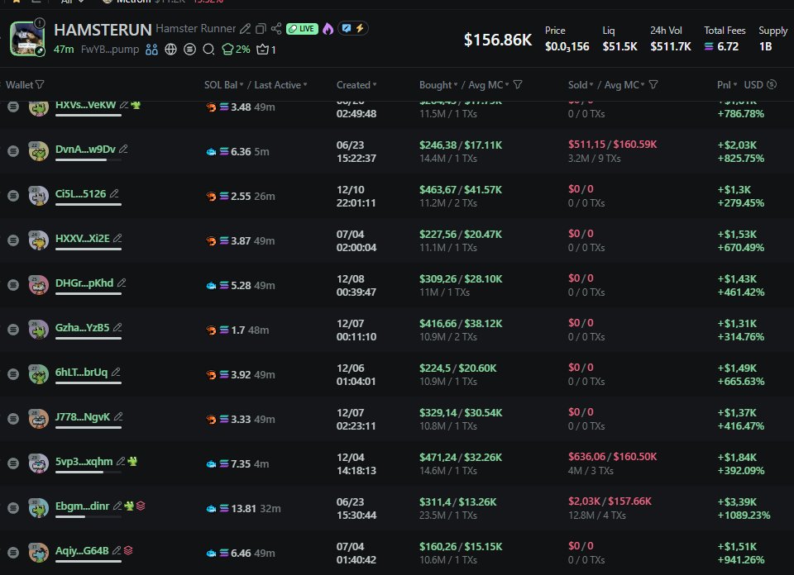The image size is (794, 575).
Task: Open wallet Ci5L...5126
Action: coord(80,193)
